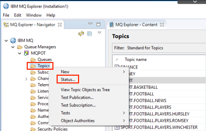Select the Namelists folder icon
206x131 pixels.
[x=33, y=110]
